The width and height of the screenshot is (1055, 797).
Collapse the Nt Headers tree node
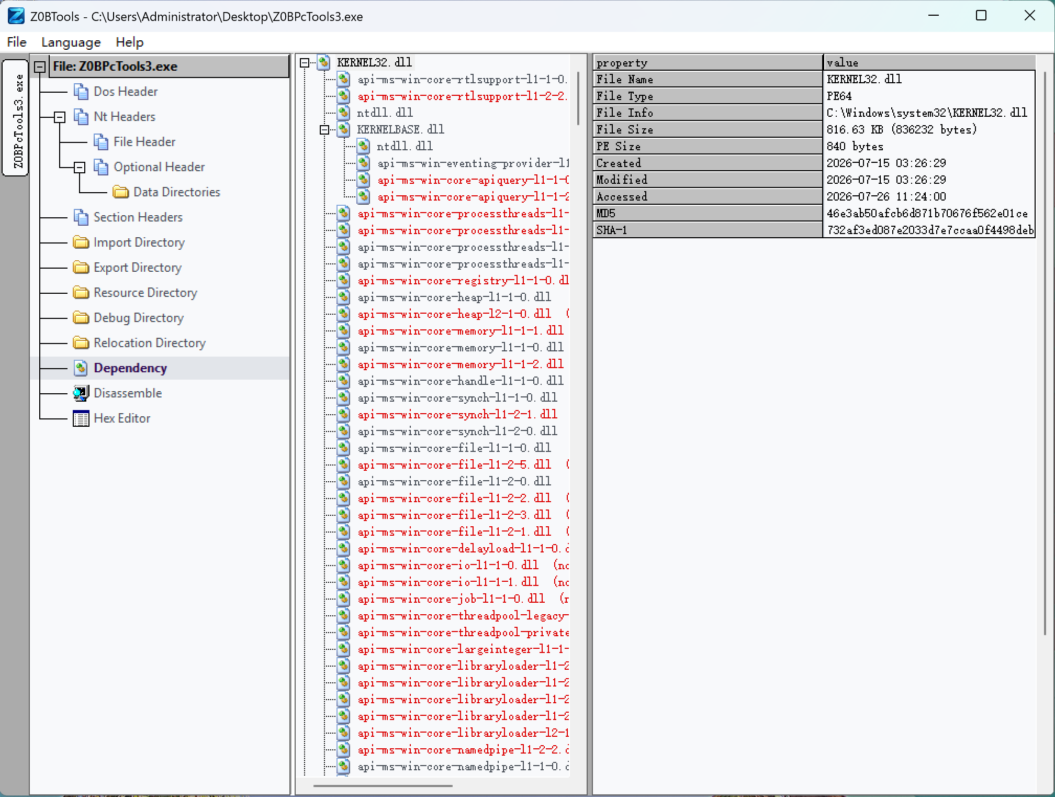tap(60, 117)
